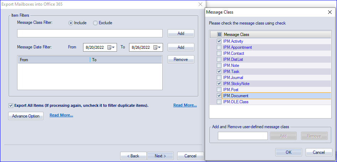The image size is (337, 162).
Task: Click the Next button
Action: 160,156
